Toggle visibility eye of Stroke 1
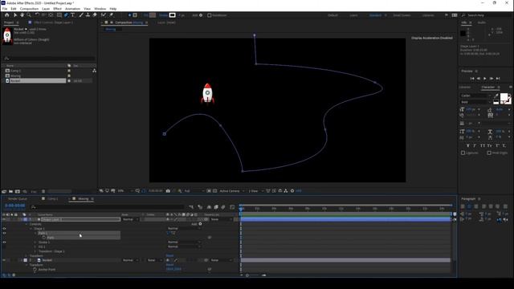 pyautogui.click(x=4, y=242)
